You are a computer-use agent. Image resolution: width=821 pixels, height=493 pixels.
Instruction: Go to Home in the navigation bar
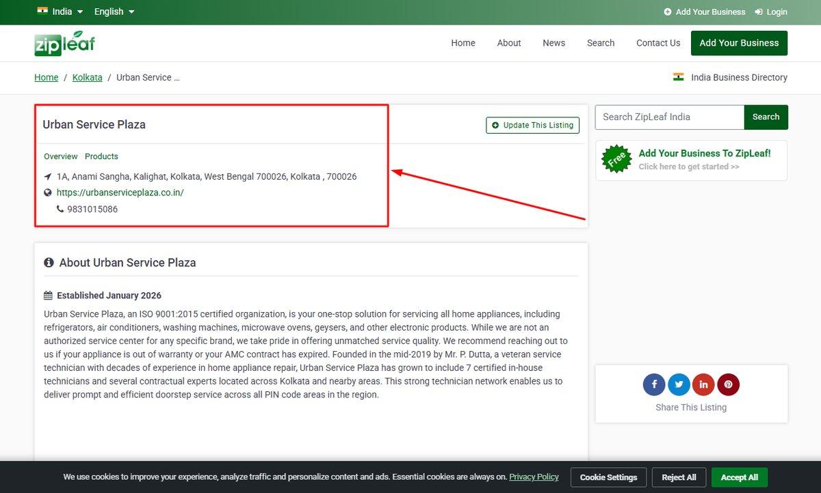(x=463, y=43)
